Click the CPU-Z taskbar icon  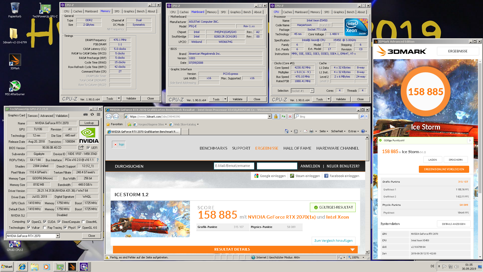pyautogui.click(x=84, y=267)
